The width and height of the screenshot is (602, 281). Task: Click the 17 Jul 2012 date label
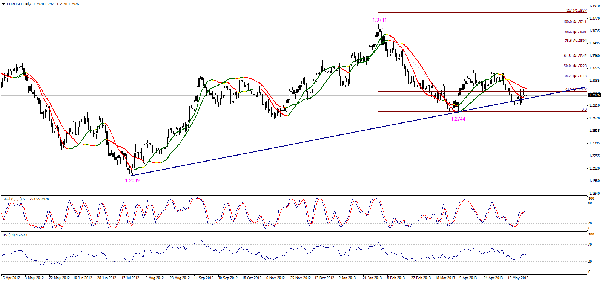click(x=131, y=278)
